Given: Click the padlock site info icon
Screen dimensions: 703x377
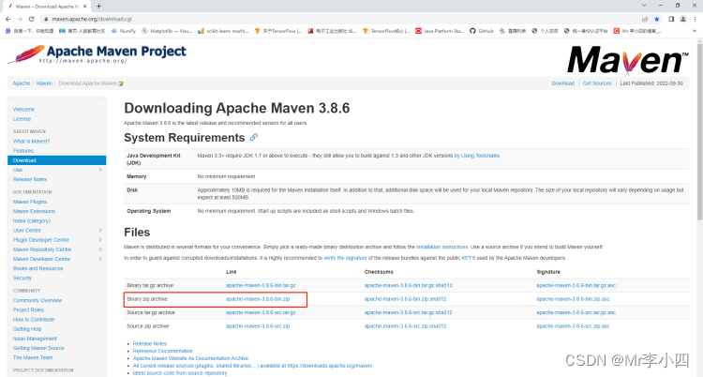Looking at the screenshot, I should pos(46,19).
